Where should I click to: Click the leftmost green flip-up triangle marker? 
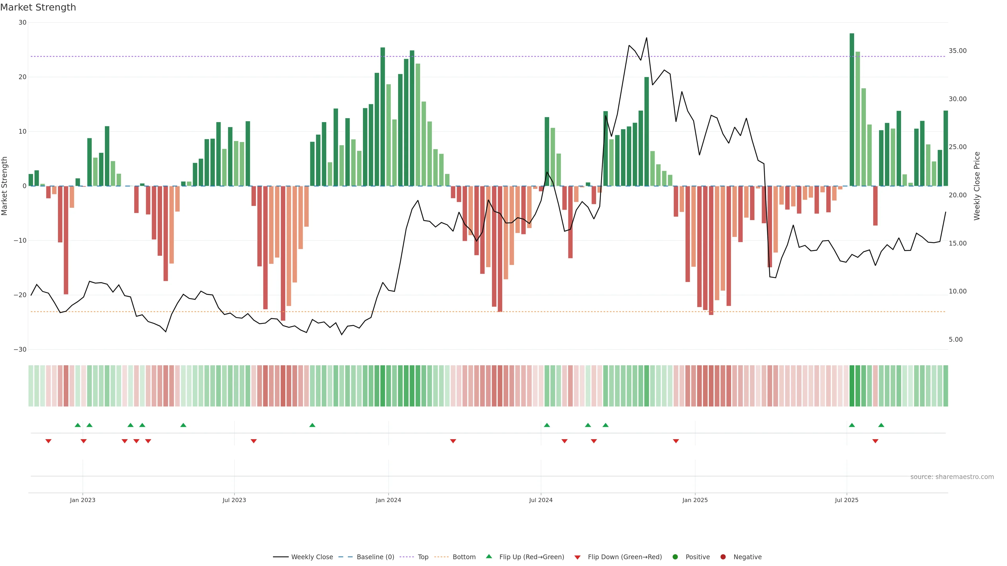click(x=78, y=425)
